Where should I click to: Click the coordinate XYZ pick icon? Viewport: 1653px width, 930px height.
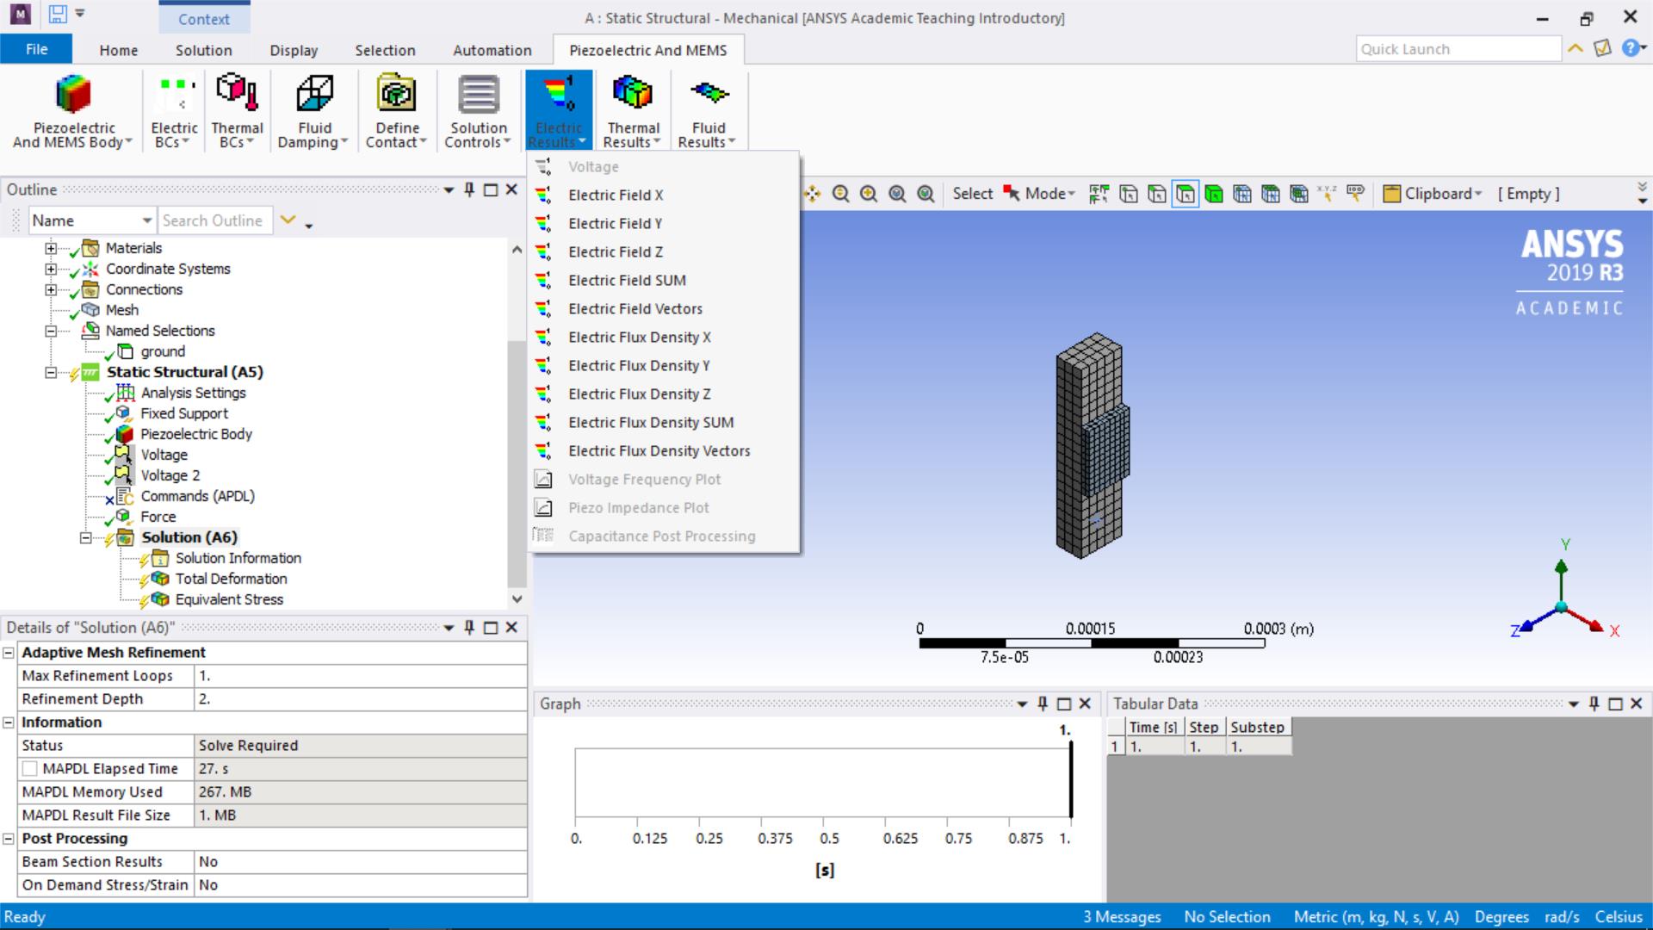point(1327,194)
